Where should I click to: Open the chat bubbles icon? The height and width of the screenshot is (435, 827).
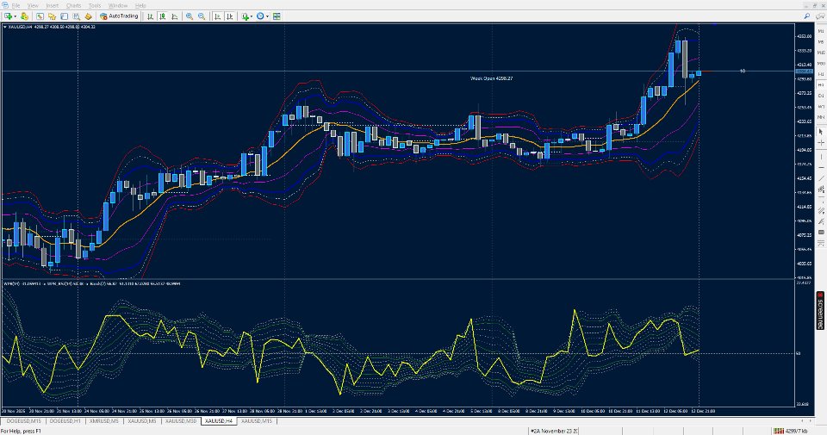pos(820,16)
